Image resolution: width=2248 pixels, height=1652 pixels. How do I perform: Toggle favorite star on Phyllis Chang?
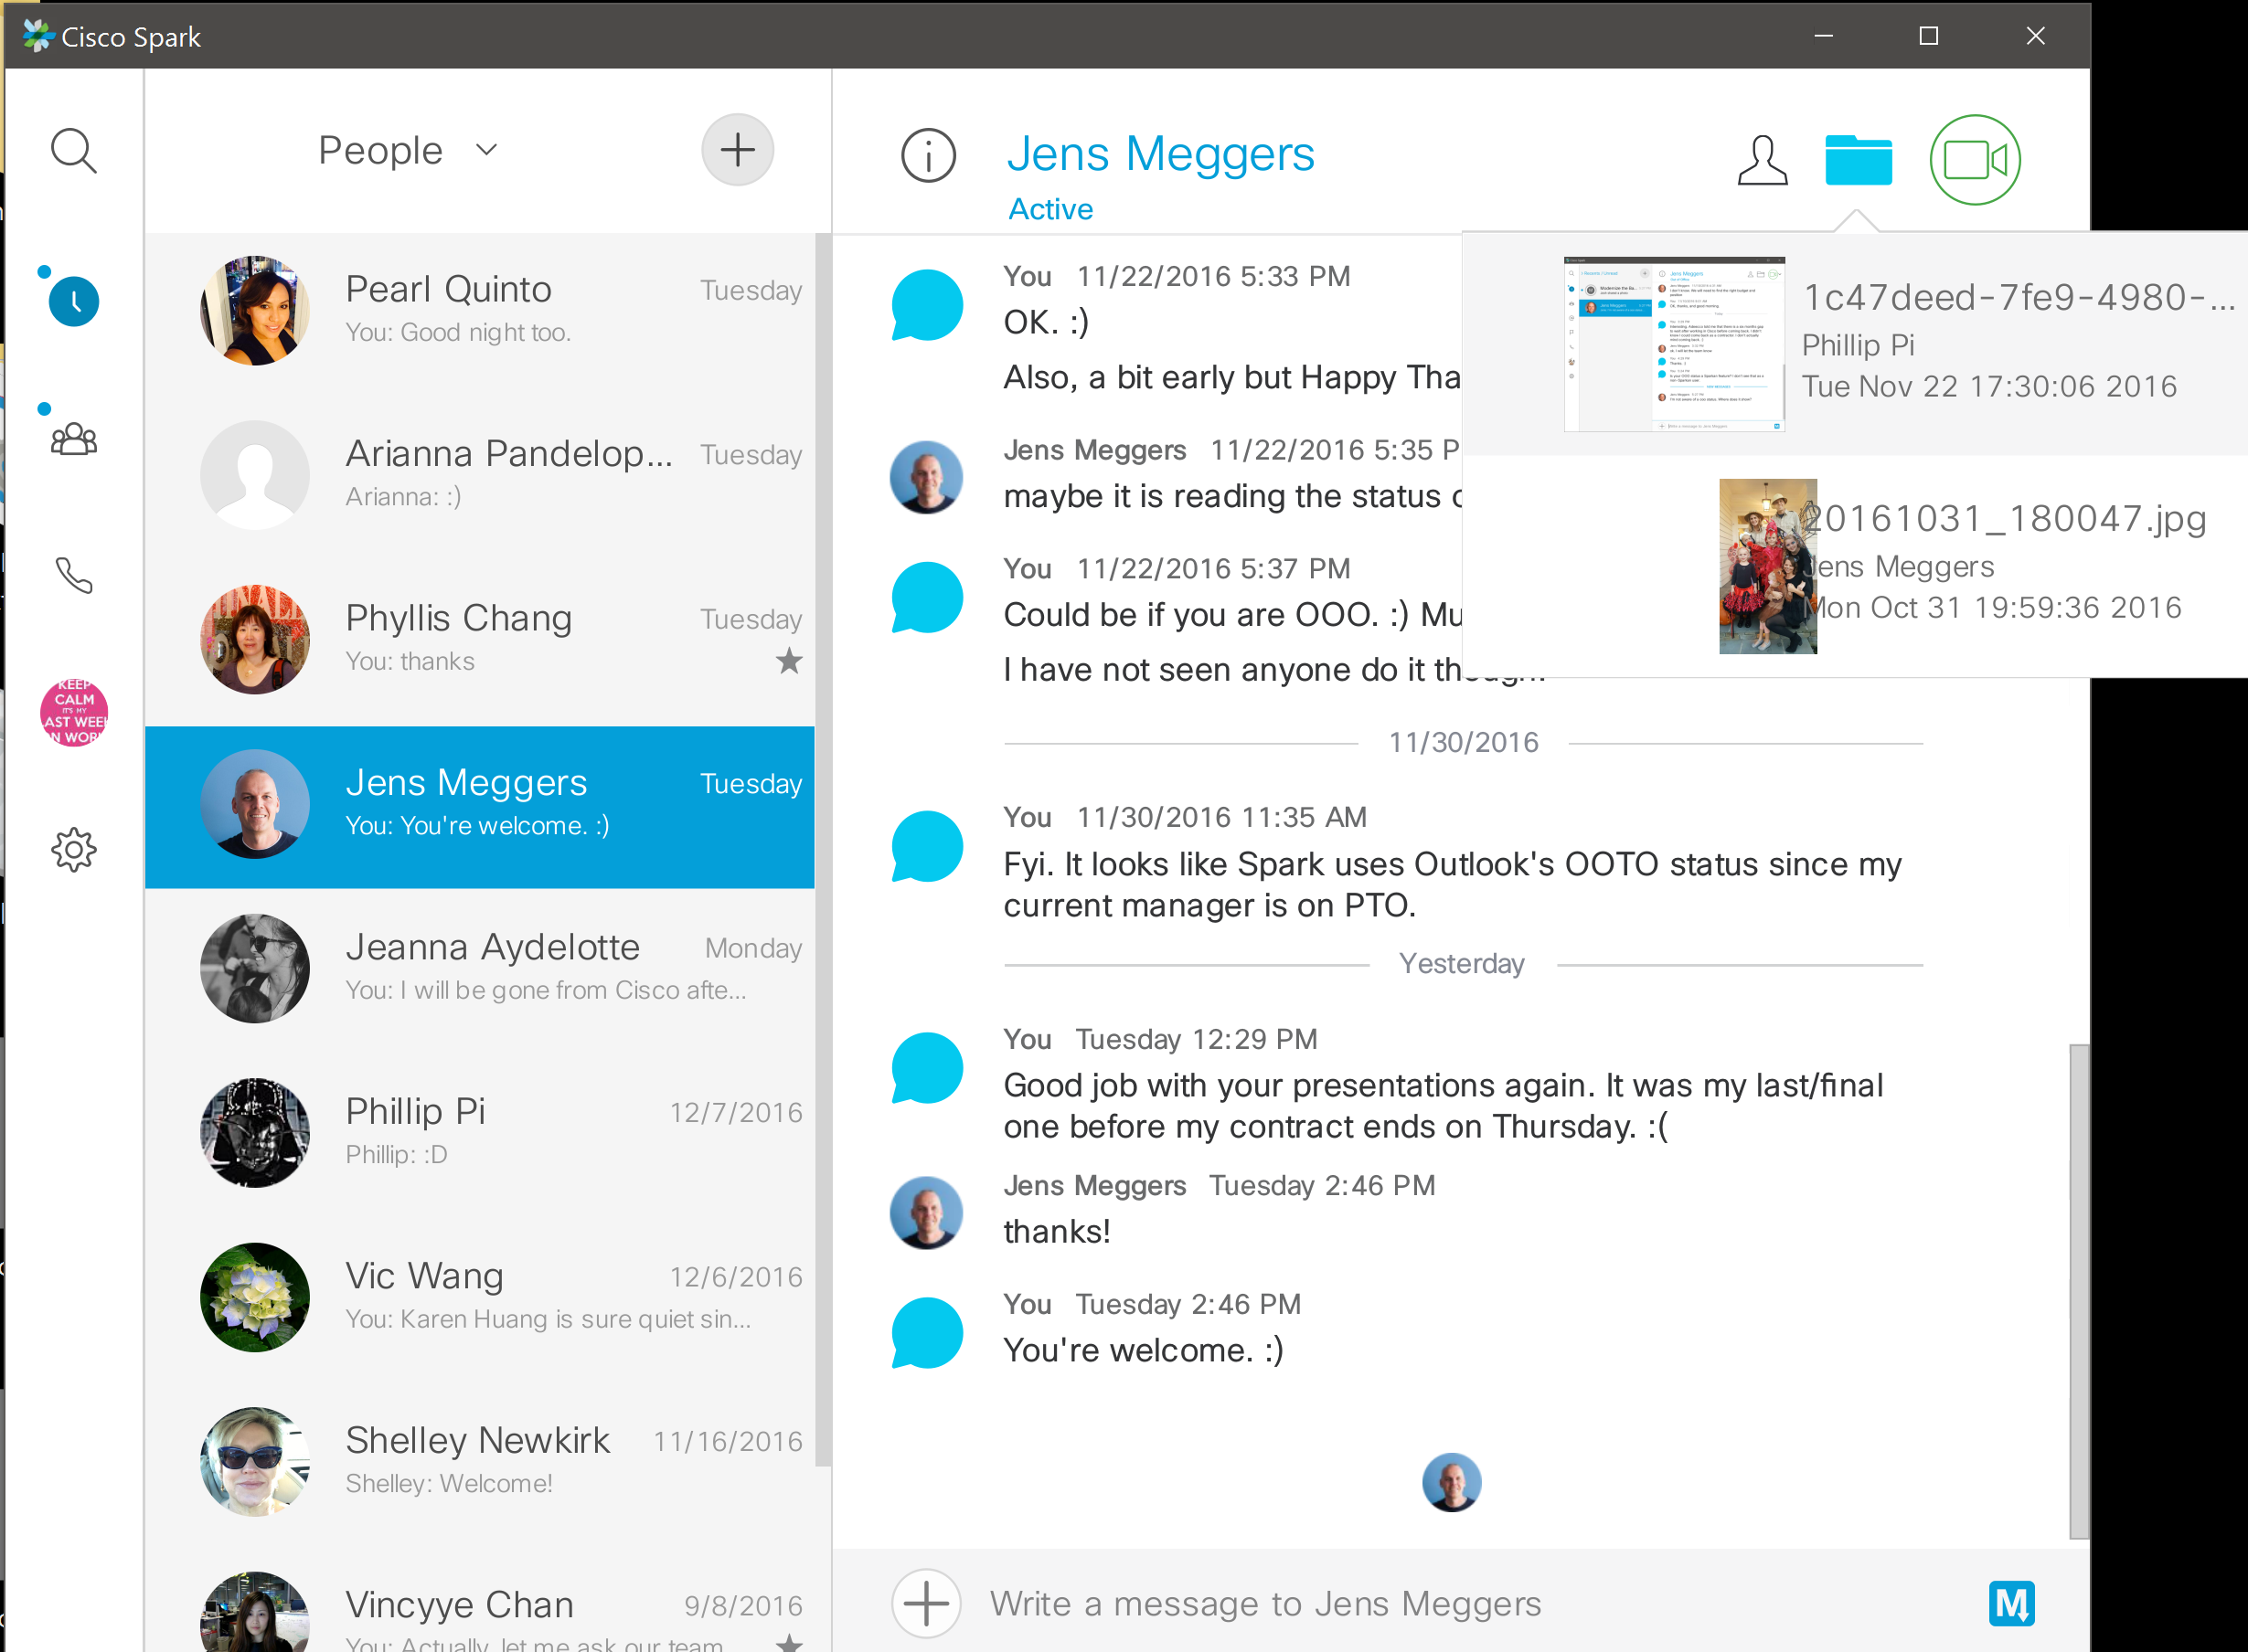tap(789, 661)
